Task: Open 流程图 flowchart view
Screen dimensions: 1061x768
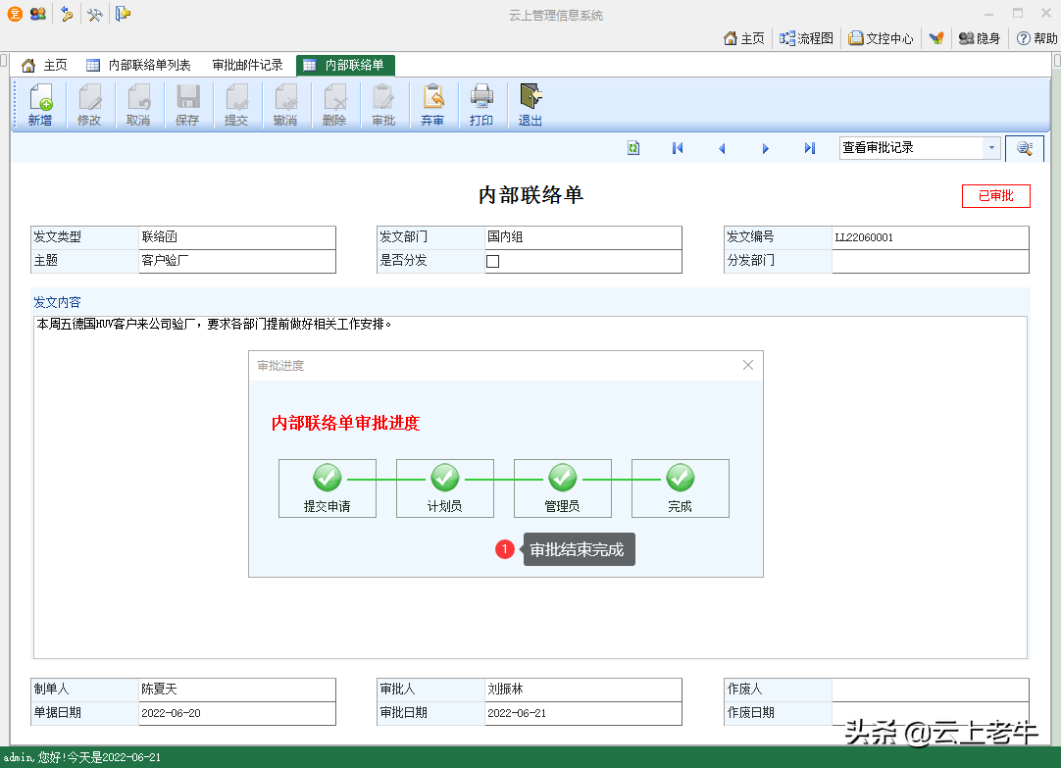Action: coord(806,38)
